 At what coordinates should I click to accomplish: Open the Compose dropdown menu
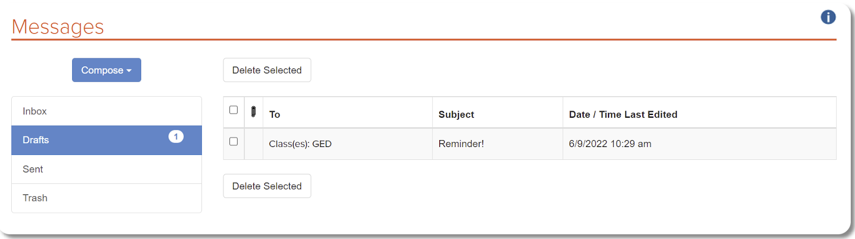(106, 70)
